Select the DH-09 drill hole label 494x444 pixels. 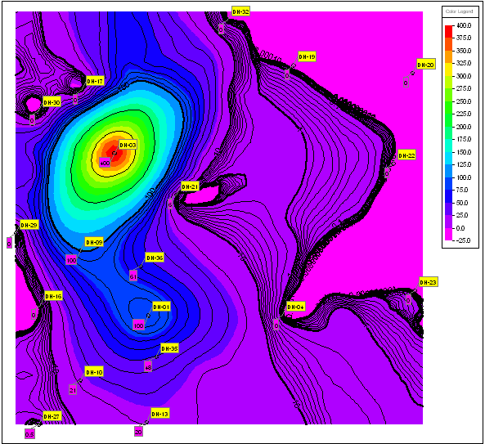click(x=94, y=243)
